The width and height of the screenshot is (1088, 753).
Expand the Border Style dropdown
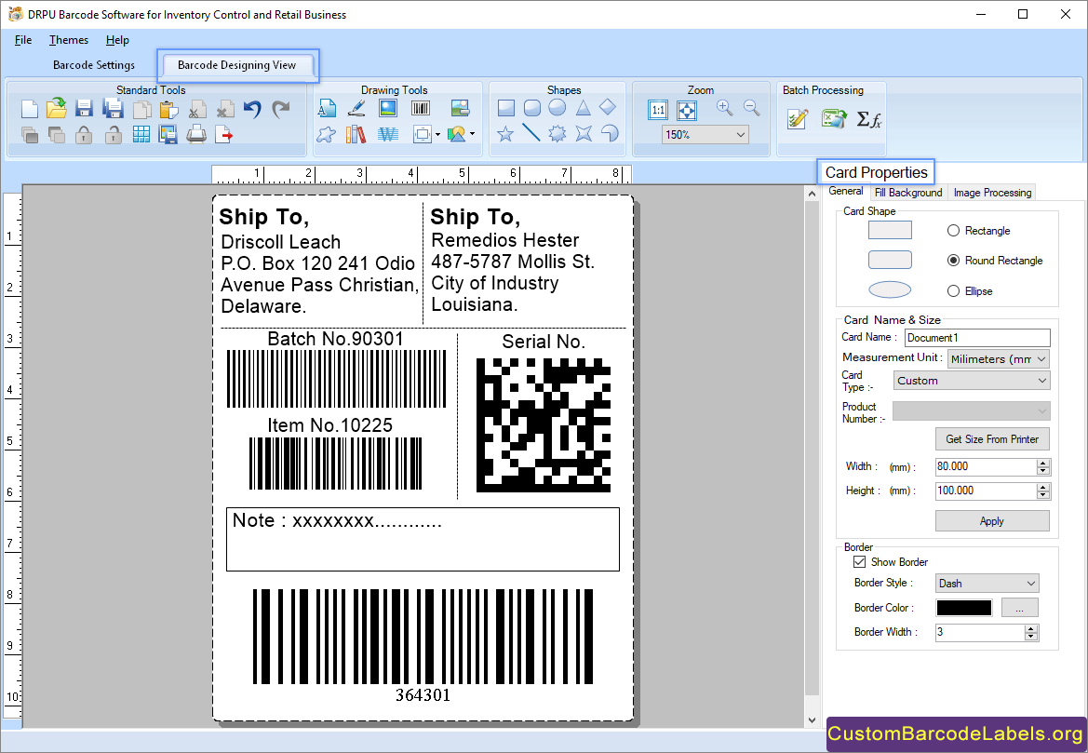click(x=1030, y=583)
